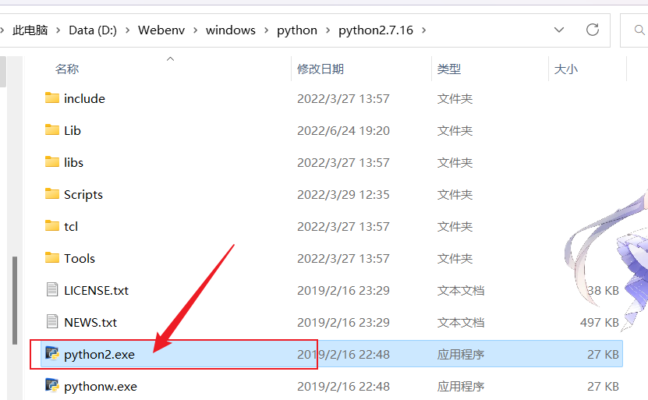
Task: Click the Tools folder icon
Action: 52,258
